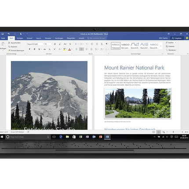This screenshot has height=189, width=189.
Task: Open the Store icon on the taskbar
Action: click(74, 137)
